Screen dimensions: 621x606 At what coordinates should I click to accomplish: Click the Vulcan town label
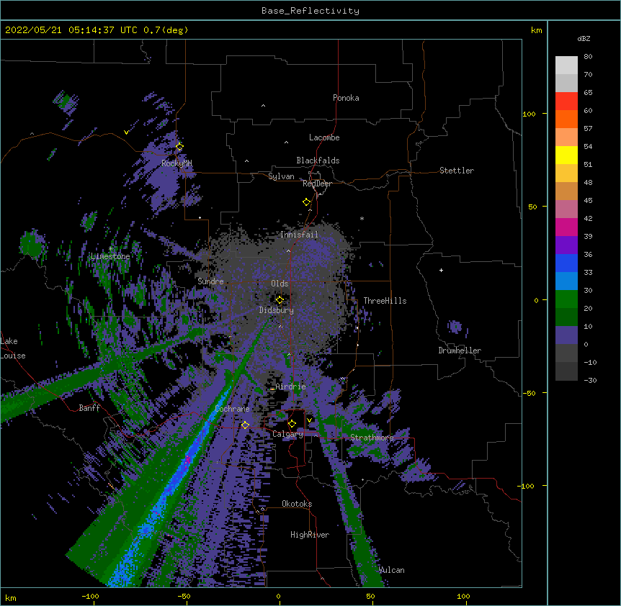coord(392,570)
